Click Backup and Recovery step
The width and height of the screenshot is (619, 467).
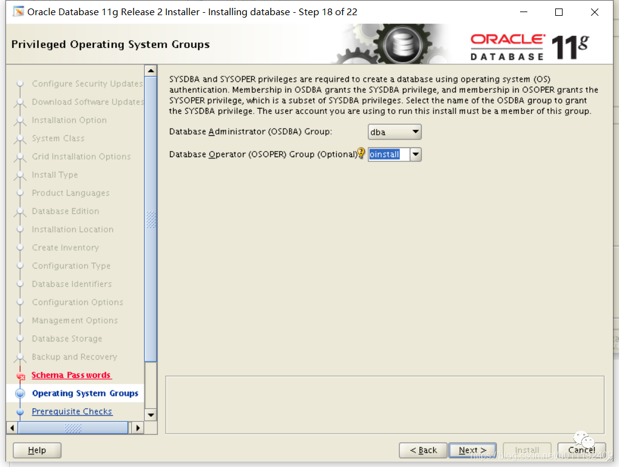point(74,357)
